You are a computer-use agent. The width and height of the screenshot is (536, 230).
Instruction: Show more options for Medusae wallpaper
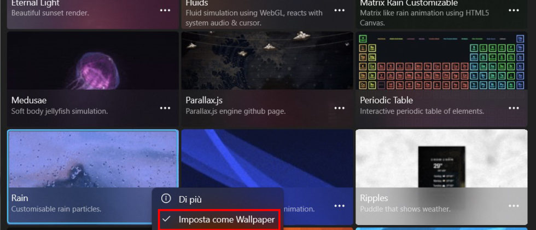click(165, 108)
